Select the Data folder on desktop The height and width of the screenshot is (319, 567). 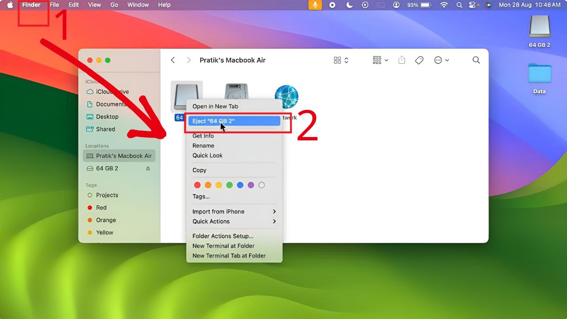click(x=539, y=78)
